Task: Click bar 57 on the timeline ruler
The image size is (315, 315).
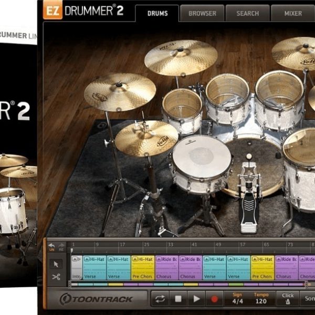Action: [243, 245]
